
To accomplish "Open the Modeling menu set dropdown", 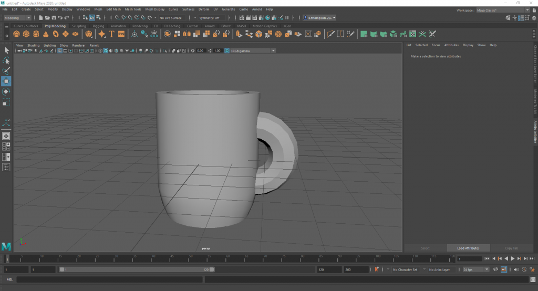I will [x=18, y=18].
